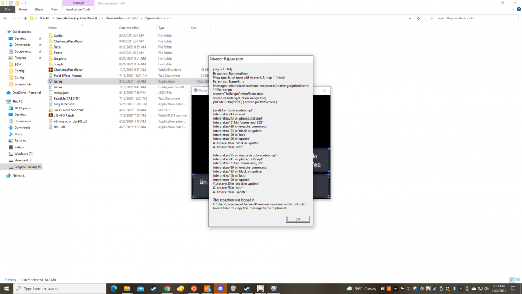Select the Scripts folder
Viewport: 522px width, 294px height.
tap(58, 64)
